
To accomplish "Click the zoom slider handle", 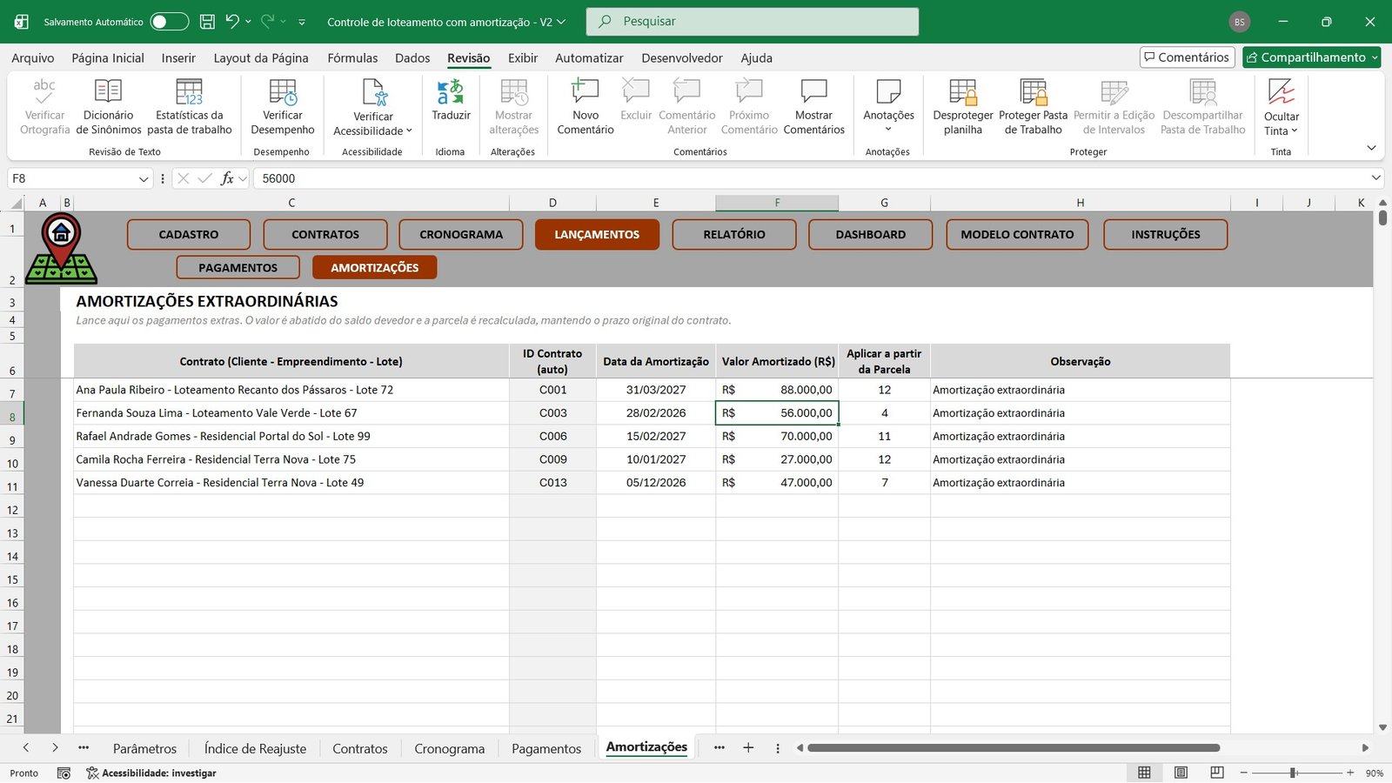I will [1294, 773].
